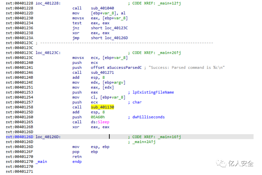Click '[ebp+argv]' operand
This screenshot has width=262, height=175.
(114, 82)
